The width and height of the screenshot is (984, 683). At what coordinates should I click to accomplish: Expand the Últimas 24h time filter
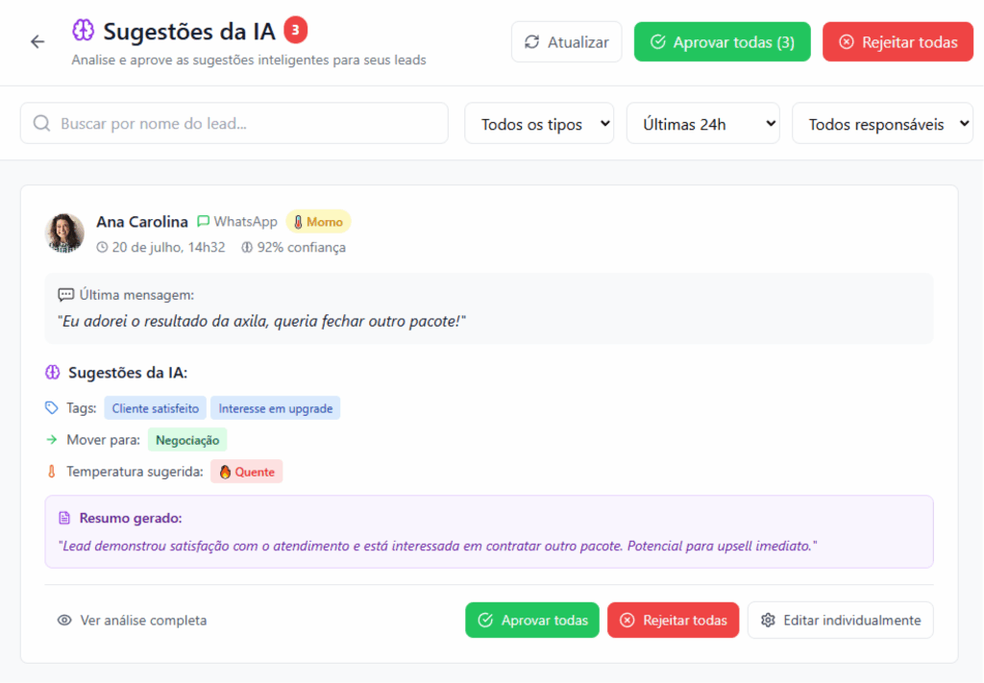click(702, 124)
